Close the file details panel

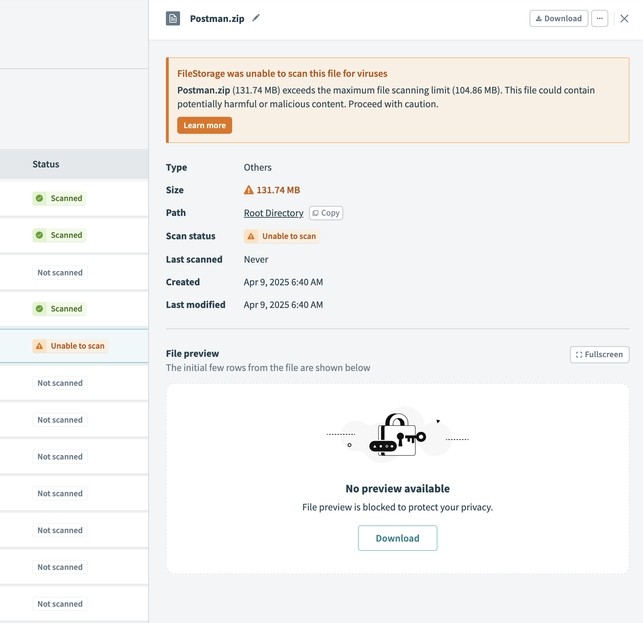(624, 18)
